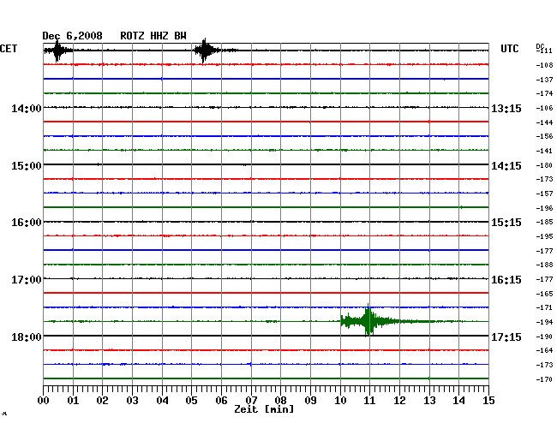Click the date label "Dec 6,2008"

[72, 36]
